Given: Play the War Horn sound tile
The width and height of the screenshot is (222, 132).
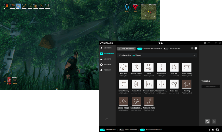Looking at the screenshot, I should click(124, 67).
